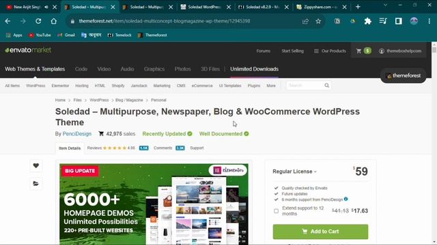The width and height of the screenshot is (437, 245).
Task: Select Web Themes & Templates category
Action: [x=35, y=69]
